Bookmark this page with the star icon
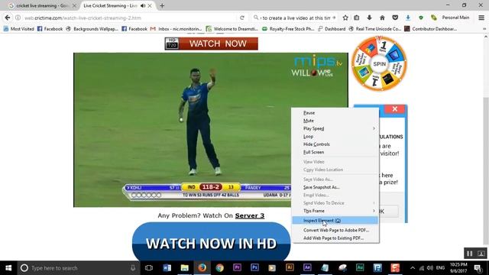The height and width of the screenshot is (275, 489). 345,18
